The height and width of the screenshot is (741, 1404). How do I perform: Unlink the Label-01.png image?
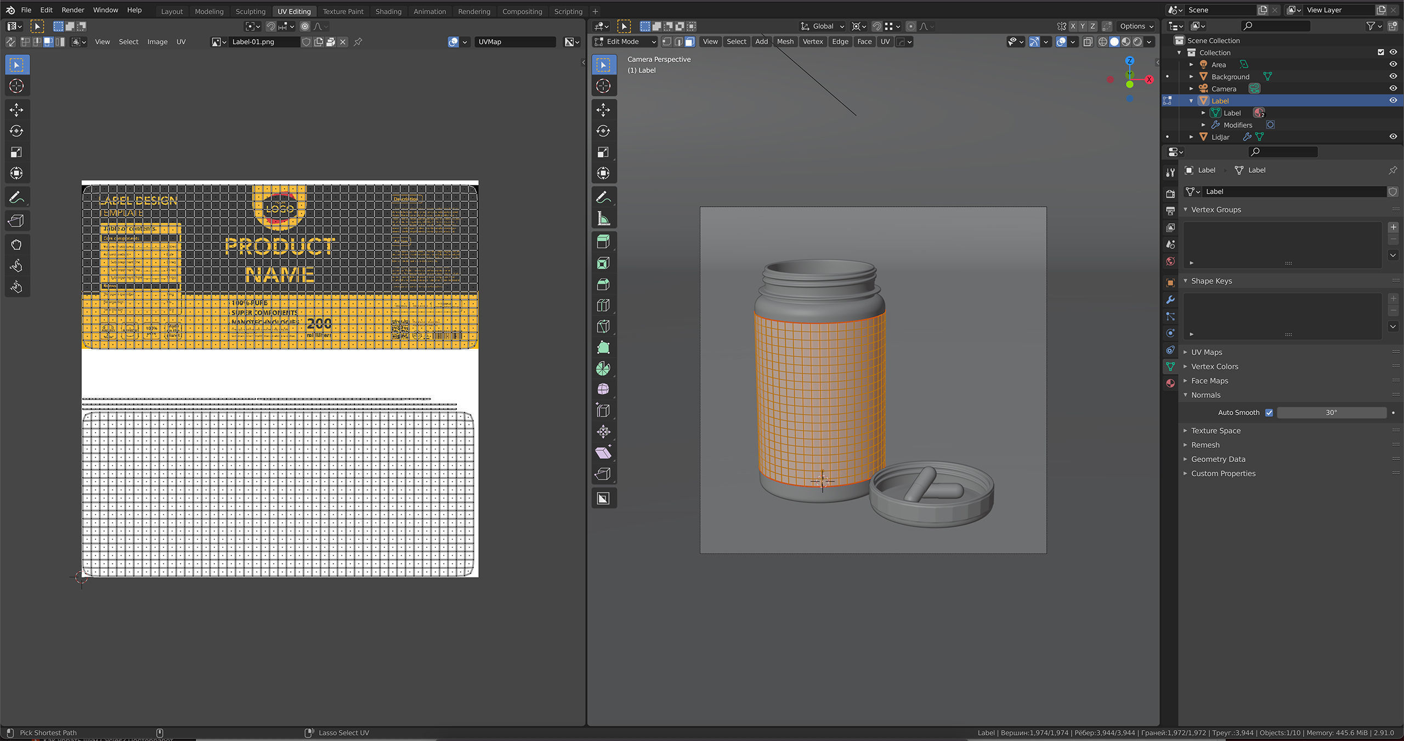click(x=343, y=42)
